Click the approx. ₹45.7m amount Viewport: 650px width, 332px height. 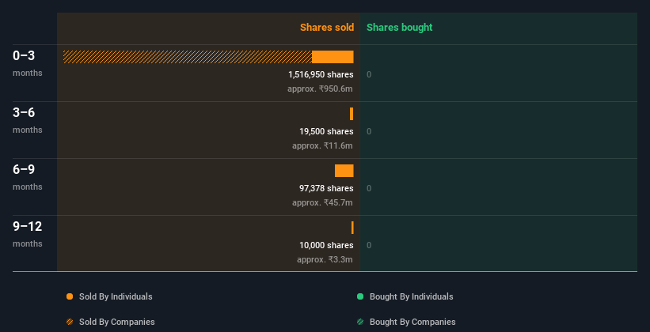pyautogui.click(x=322, y=202)
